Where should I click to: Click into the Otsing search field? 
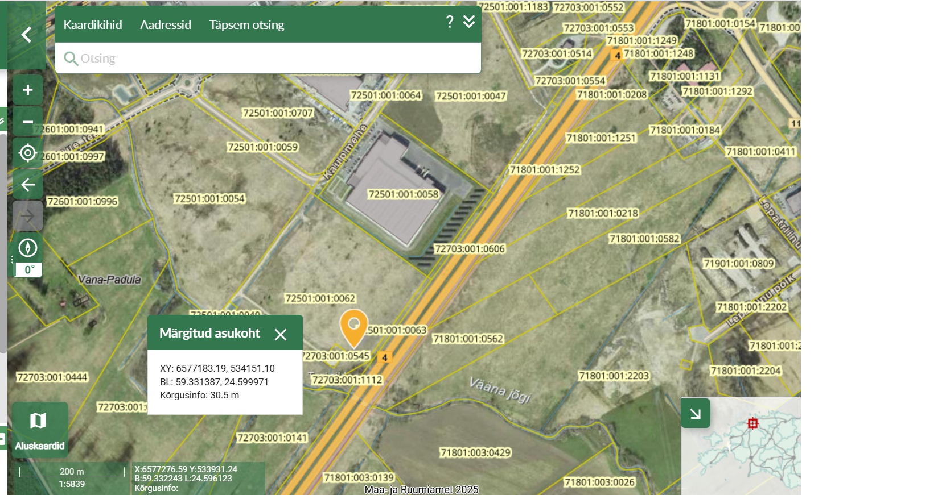[273, 59]
